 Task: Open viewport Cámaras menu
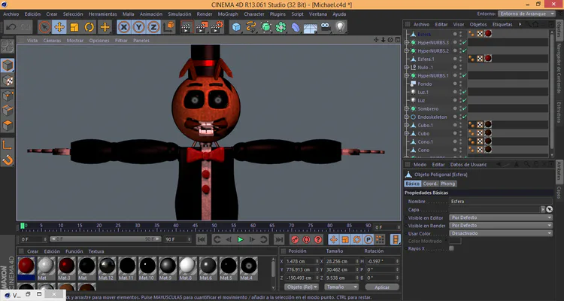[x=52, y=41]
